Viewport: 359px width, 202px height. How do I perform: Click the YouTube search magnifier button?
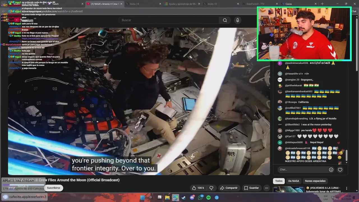point(225,20)
